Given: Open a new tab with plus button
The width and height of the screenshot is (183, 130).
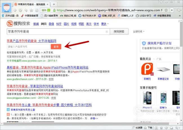Looking at the screenshot, I should (x=54, y=5).
